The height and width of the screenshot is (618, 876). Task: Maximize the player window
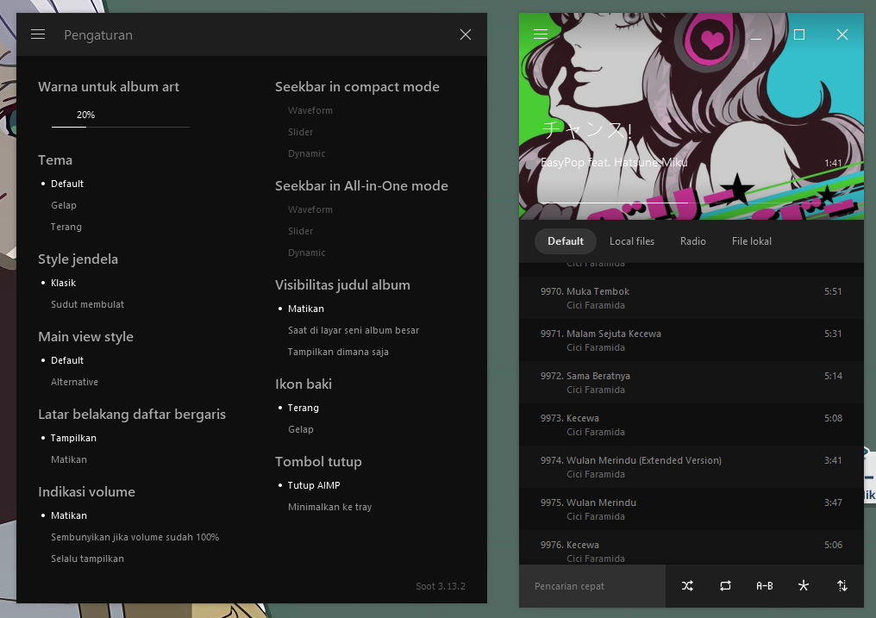[x=799, y=34]
